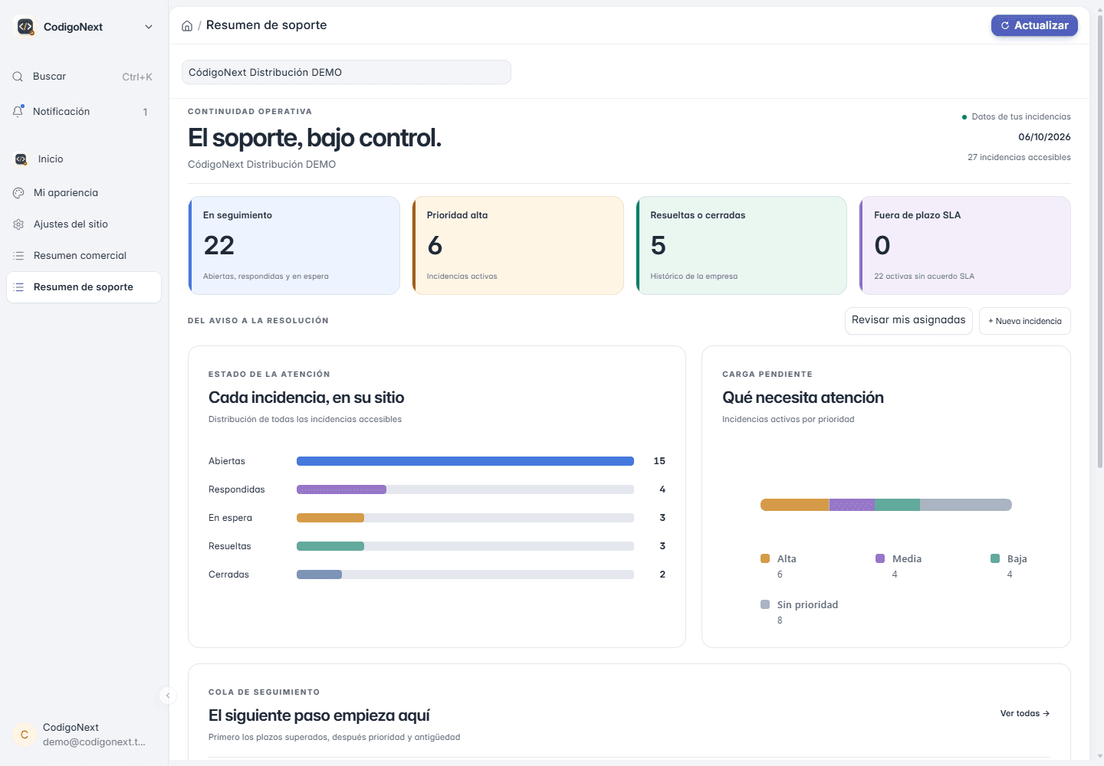Click the Actualizar button
This screenshot has height=766, width=1104.
(x=1034, y=25)
